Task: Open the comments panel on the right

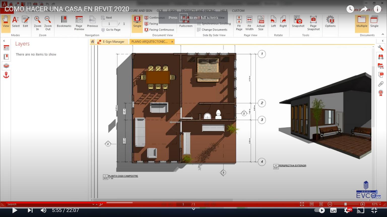Action: (381, 75)
